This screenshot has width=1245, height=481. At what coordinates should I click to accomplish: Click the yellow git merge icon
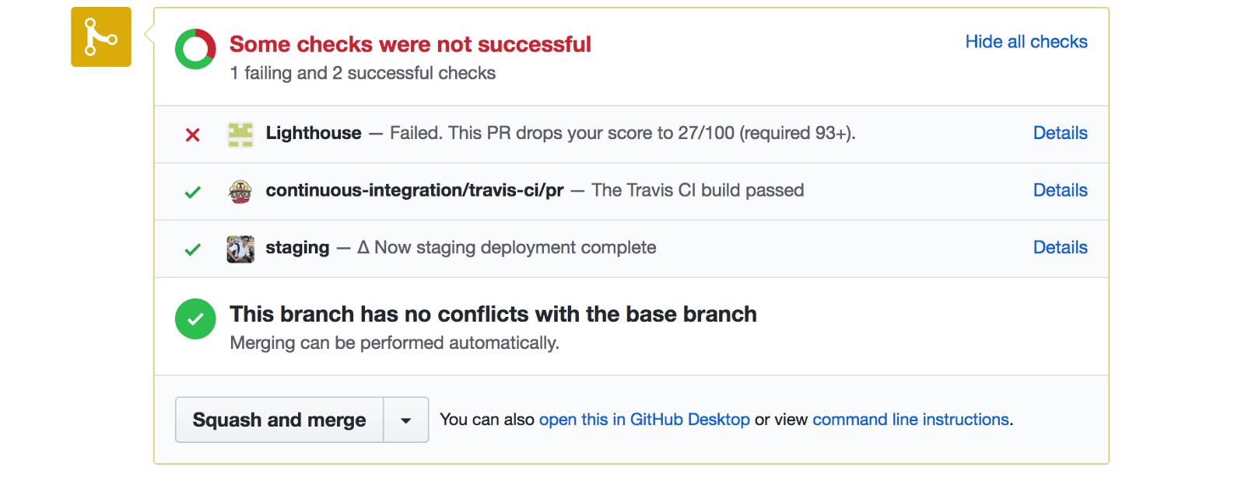101,37
